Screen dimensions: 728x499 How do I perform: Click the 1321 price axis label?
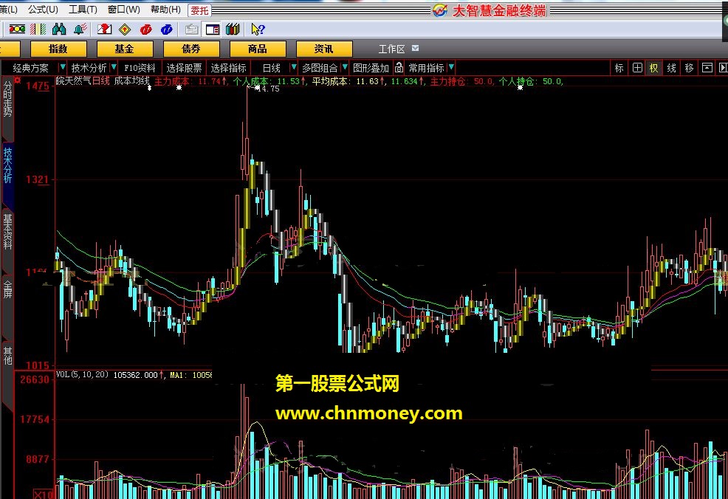click(38, 179)
